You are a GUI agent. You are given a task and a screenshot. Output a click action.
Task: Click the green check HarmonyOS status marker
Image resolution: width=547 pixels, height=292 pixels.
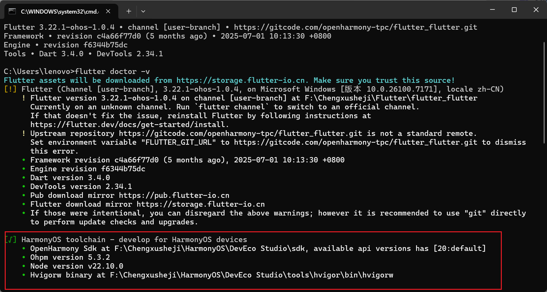[10, 240]
